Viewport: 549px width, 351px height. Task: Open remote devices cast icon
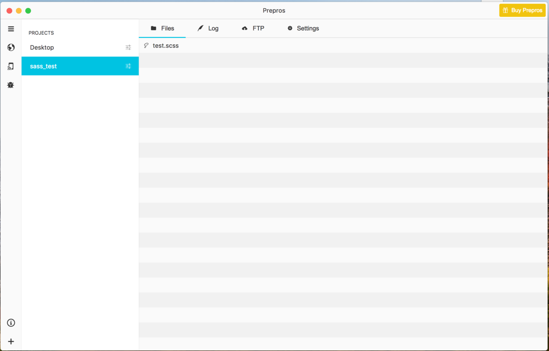click(x=11, y=66)
